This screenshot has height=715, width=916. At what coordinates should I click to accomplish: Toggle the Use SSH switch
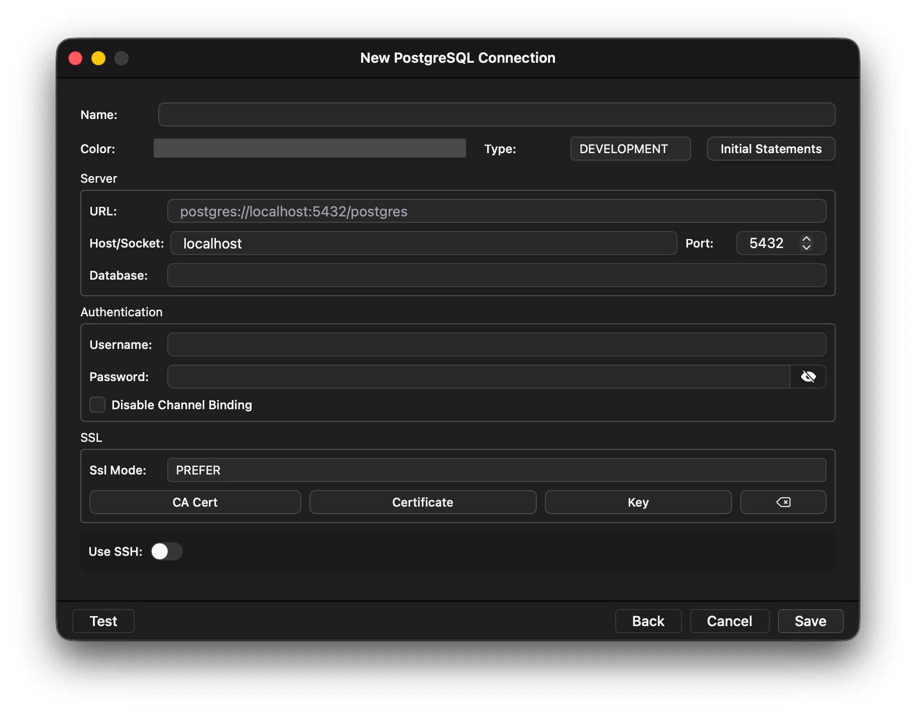coord(167,551)
